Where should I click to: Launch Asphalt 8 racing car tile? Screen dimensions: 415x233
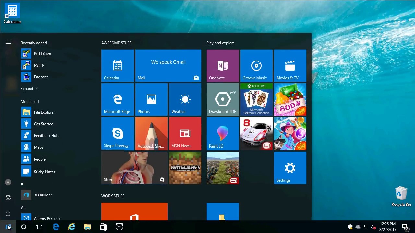click(256, 133)
